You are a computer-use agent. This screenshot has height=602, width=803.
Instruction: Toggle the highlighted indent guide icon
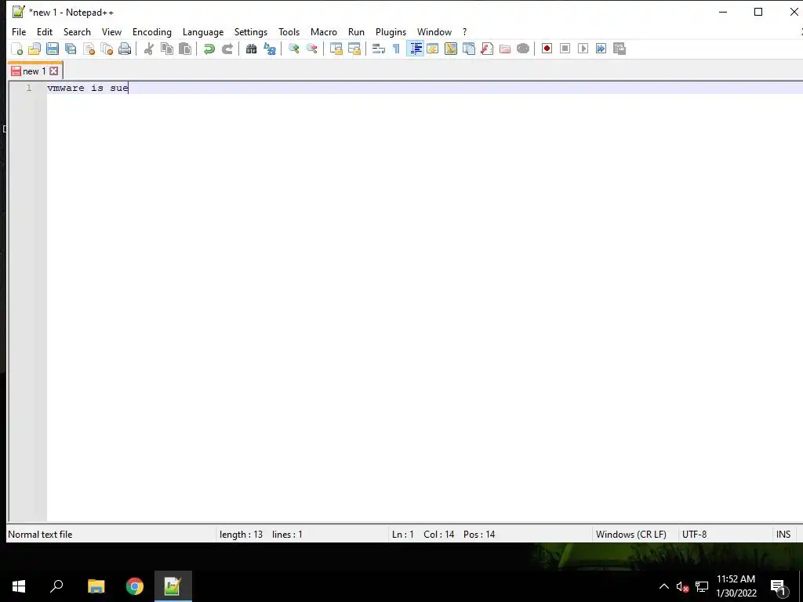coord(415,49)
